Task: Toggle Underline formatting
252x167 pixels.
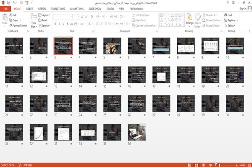Action: (63, 24)
